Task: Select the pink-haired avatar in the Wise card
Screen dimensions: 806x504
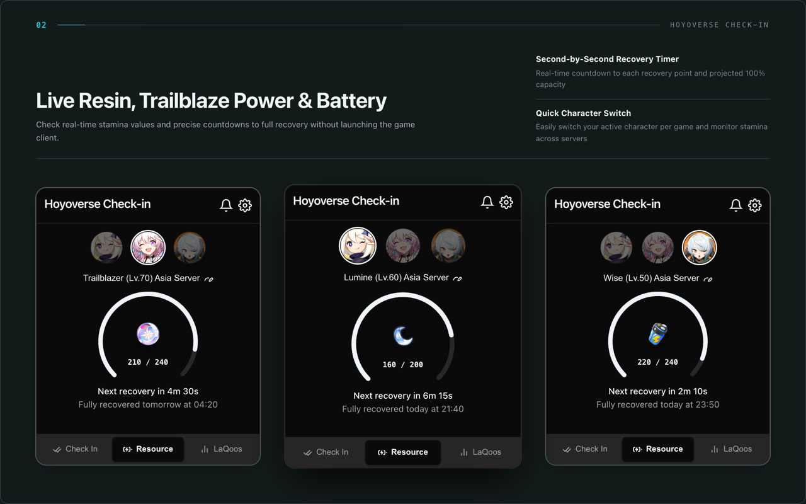Action: pos(658,248)
